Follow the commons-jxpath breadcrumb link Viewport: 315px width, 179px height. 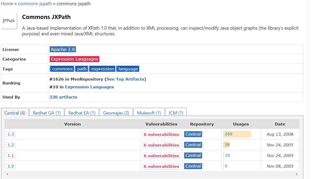point(35,4)
